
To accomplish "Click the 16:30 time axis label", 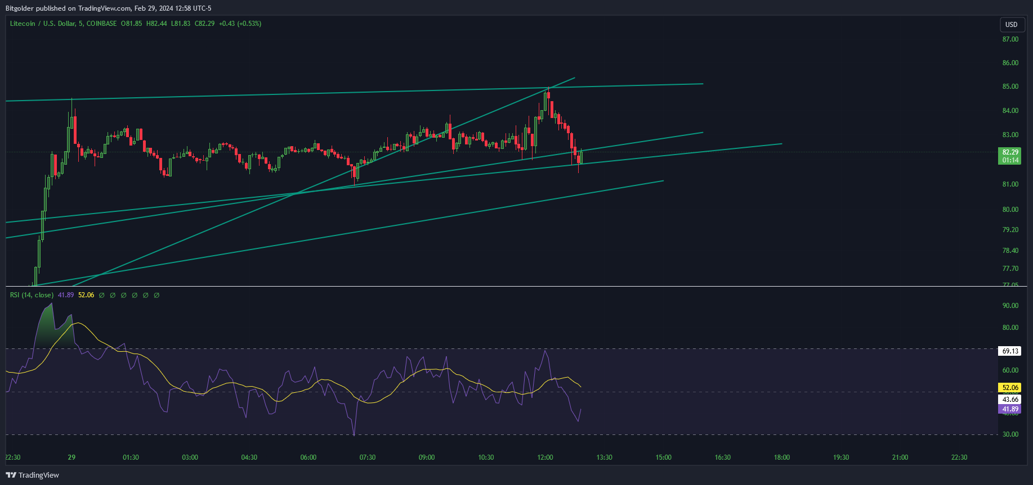I will click(x=723, y=457).
